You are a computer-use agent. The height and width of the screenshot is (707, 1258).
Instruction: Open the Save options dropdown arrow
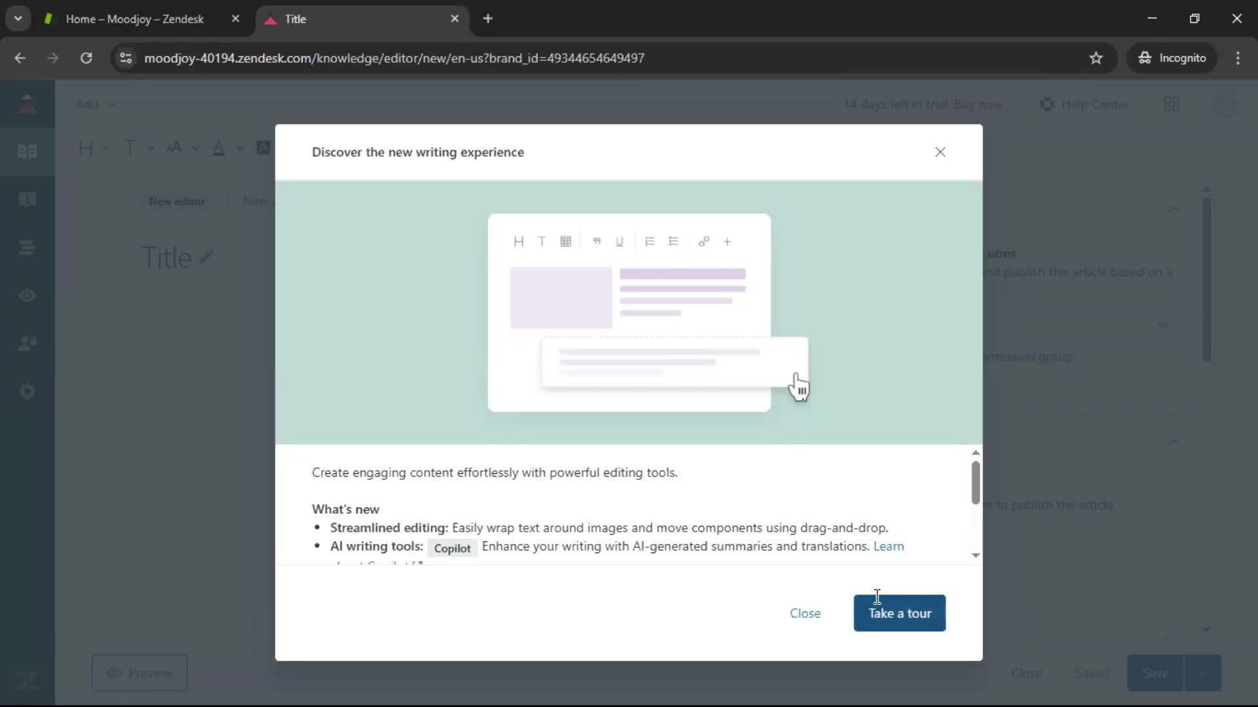point(1203,673)
